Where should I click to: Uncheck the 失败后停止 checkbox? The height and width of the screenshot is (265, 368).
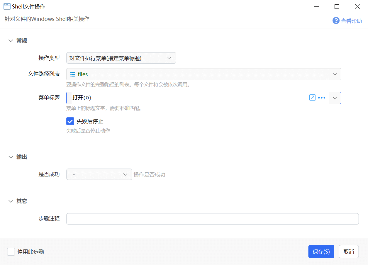click(x=70, y=121)
